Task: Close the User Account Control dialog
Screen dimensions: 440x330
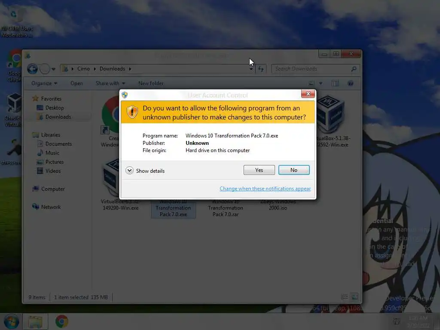Action: [x=308, y=94]
